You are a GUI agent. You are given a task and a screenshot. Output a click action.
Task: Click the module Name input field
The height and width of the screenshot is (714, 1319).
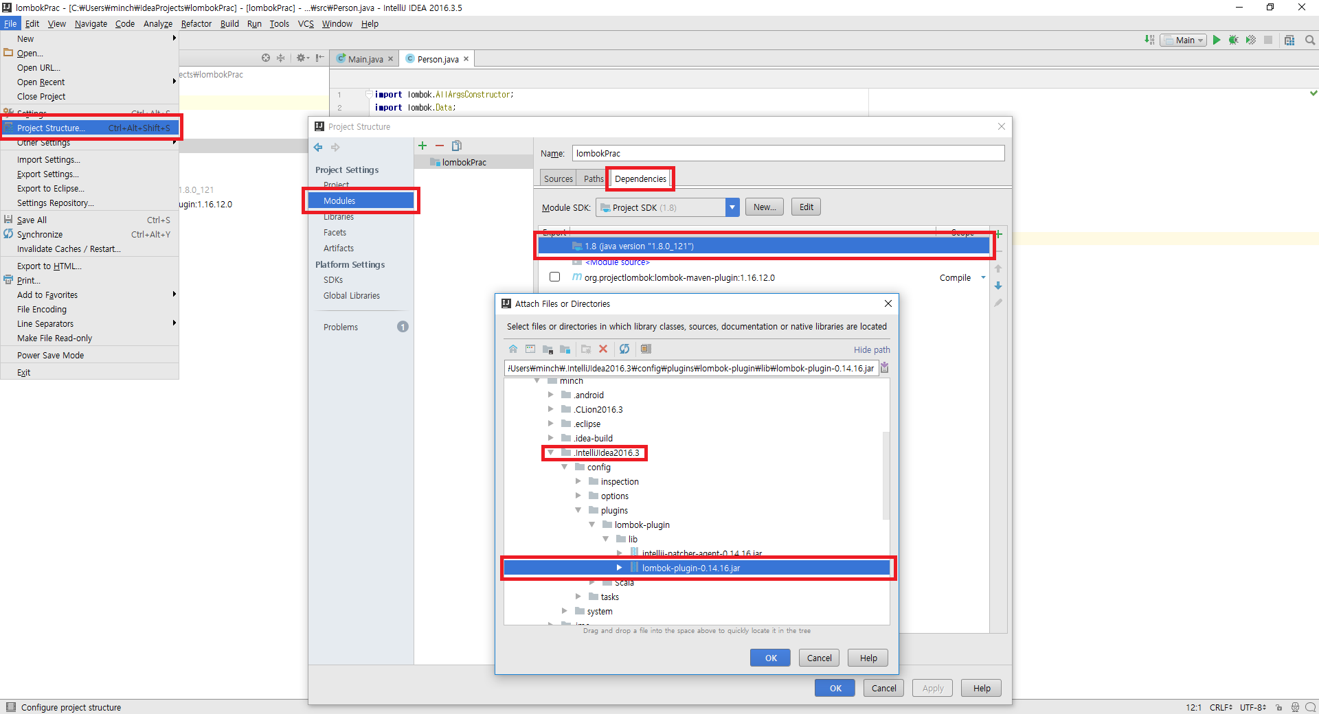(788, 153)
